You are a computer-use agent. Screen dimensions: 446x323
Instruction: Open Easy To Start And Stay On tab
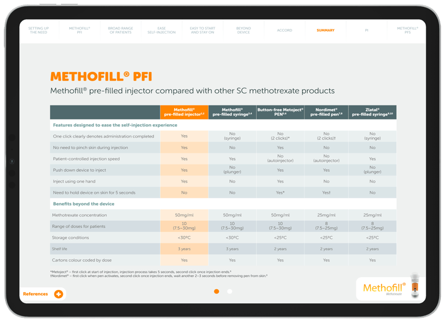[x=203, y=30]
